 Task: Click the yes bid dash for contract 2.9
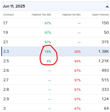tap(49, 99)
